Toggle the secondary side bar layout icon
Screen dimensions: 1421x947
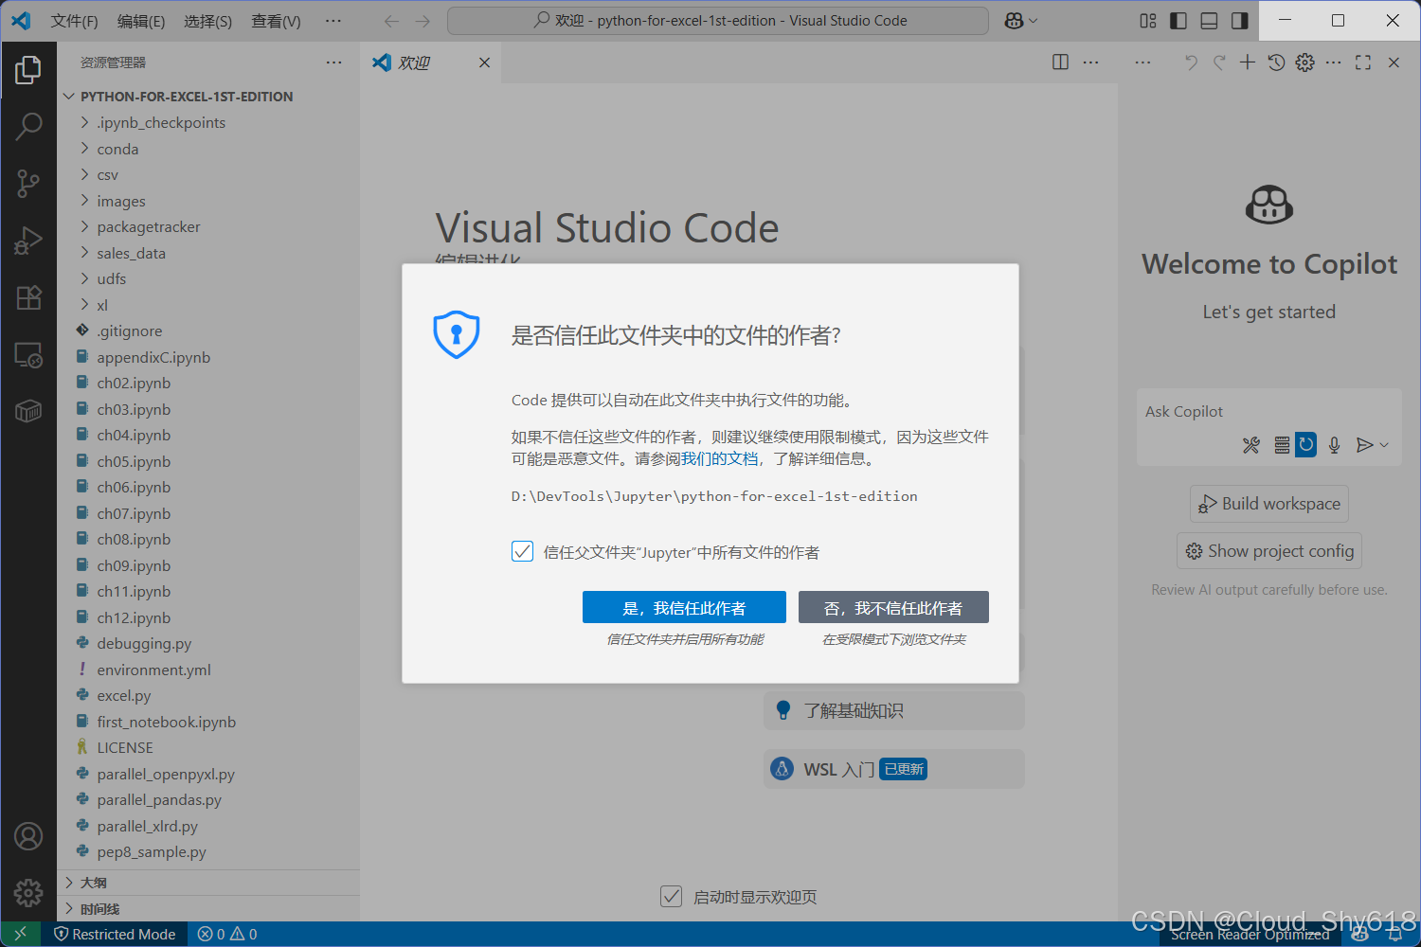point(1239,20)
